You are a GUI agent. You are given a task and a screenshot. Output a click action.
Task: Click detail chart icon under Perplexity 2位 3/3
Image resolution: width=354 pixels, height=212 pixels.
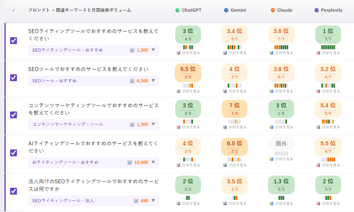click(x=318, y=204)
